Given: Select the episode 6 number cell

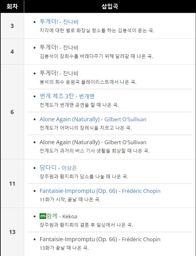Looking at the screenshot, I should pos(12,112).
